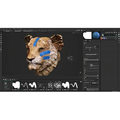The width and height of the screenshot is (120, 120).
Task: Open the File menu
Action: click(x=1, y=29)
